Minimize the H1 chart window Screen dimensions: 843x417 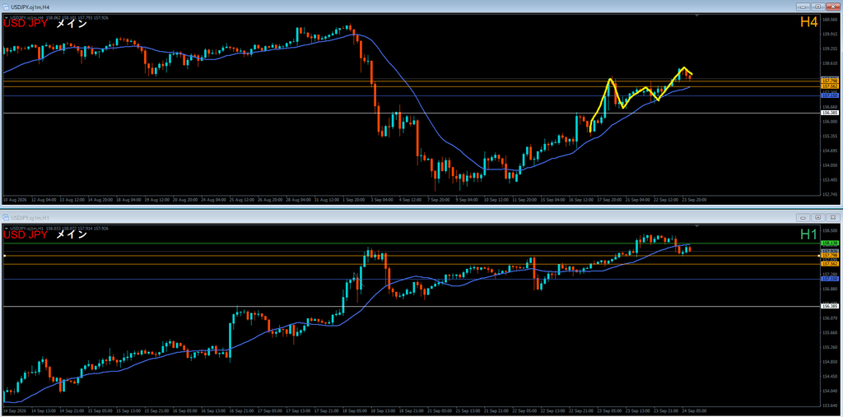click(803, 217)
